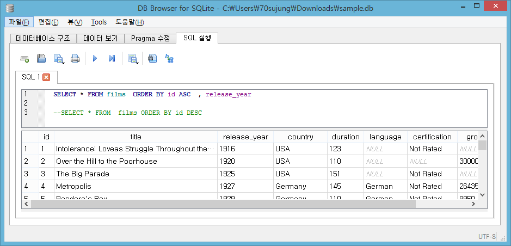Find text in SQL editor icon
The width and height of the screenshot is (511, 246).
tap(152, 58)
